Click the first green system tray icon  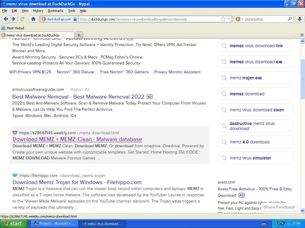[x=277, y=224]
